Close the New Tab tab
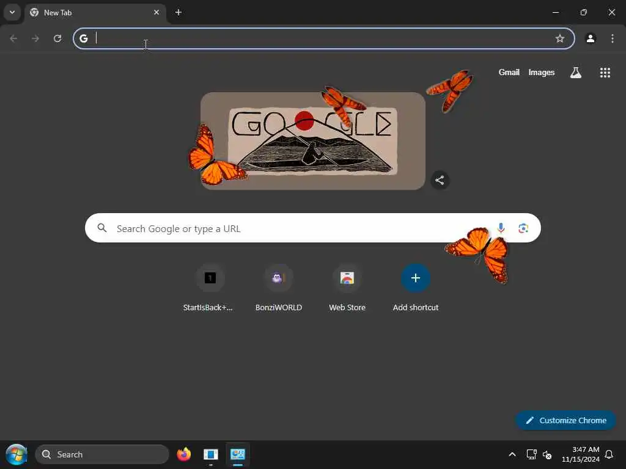626x469 pixels. (156, 12)
